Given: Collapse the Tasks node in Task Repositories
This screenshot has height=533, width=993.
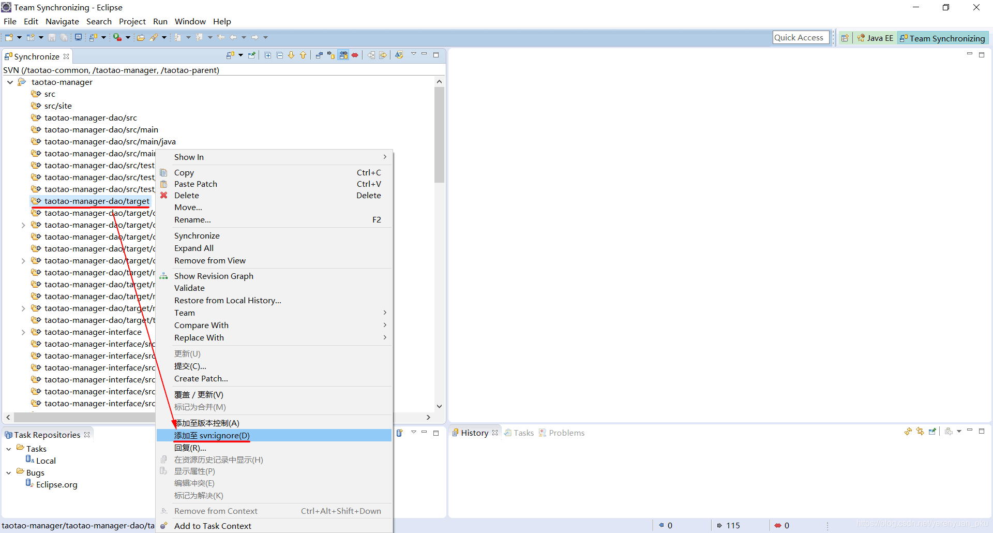Looking at the screenshot, I should click(8, 449).
